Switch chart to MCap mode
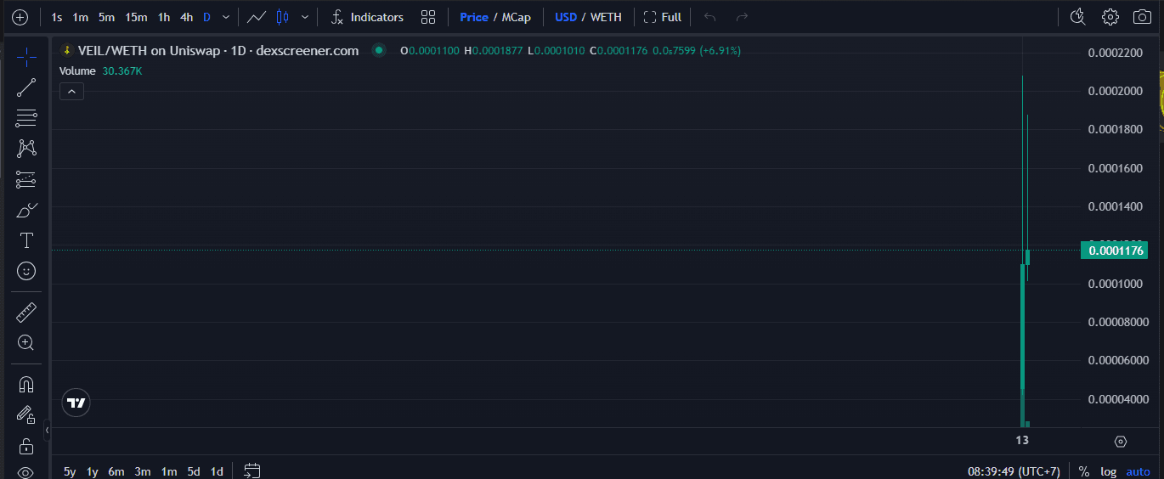The image size is (1164, 479). [x=517, y=17]
